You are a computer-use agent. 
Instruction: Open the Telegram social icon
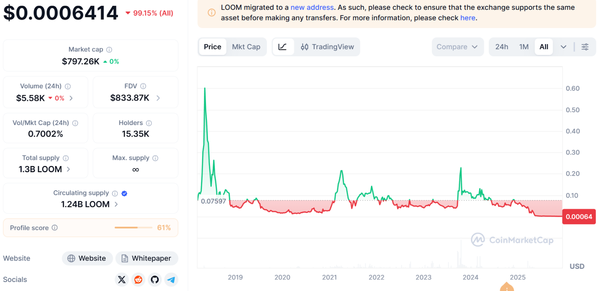pyautogui.click(x=171, y=280)
